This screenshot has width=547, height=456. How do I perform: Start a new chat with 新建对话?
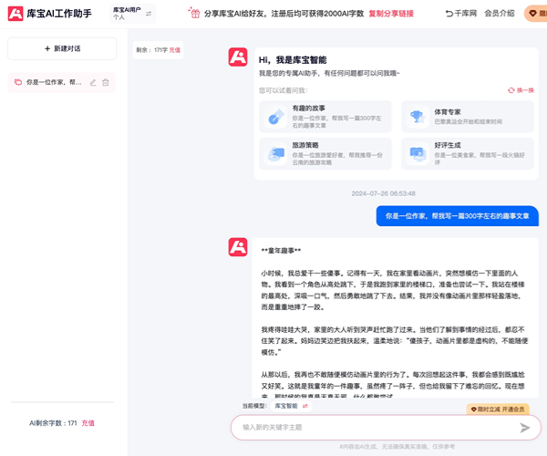(x=62, y=48)
